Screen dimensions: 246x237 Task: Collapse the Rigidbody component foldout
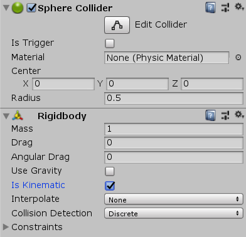tap(6, 116)
